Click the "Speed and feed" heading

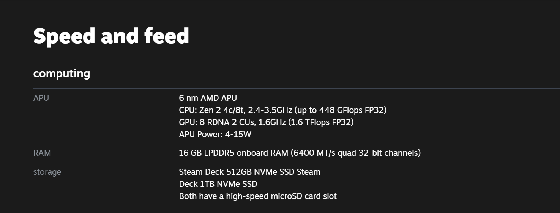(111, 36)
